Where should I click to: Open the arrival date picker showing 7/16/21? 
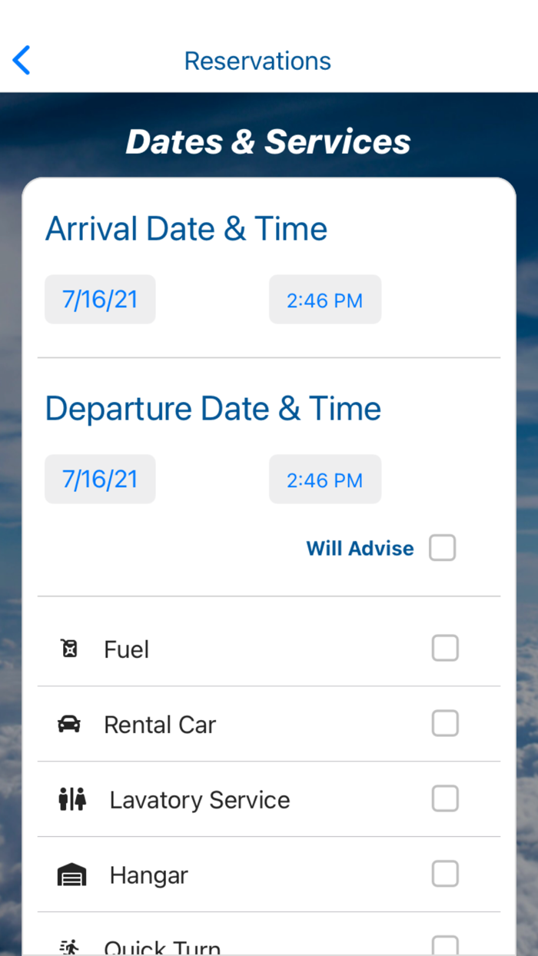100,299
